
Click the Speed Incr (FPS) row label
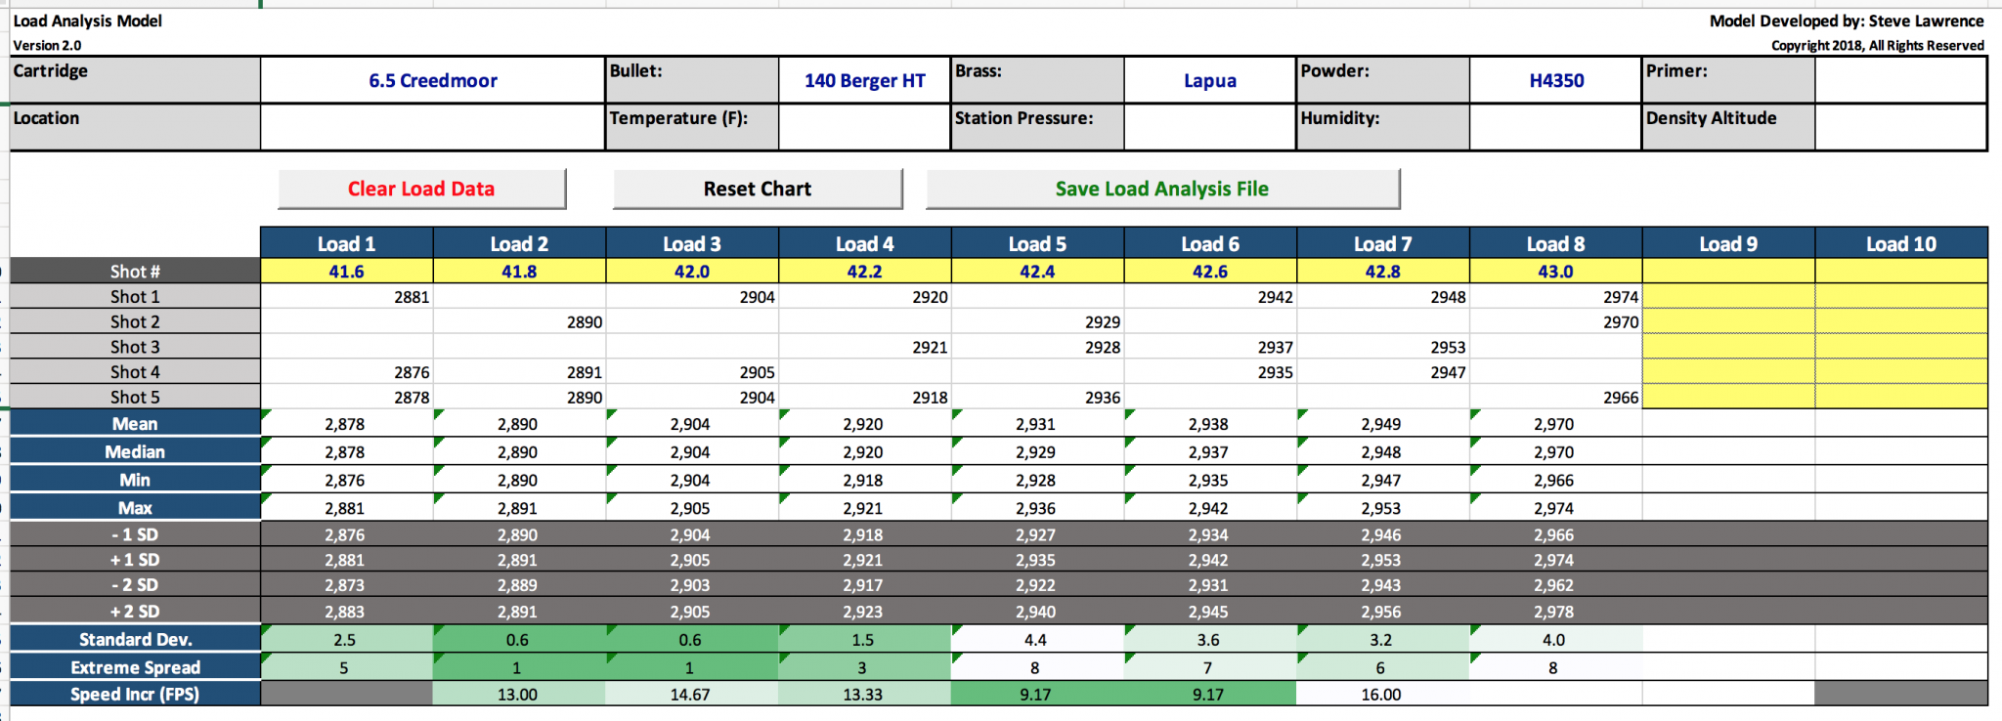point(135,694)
